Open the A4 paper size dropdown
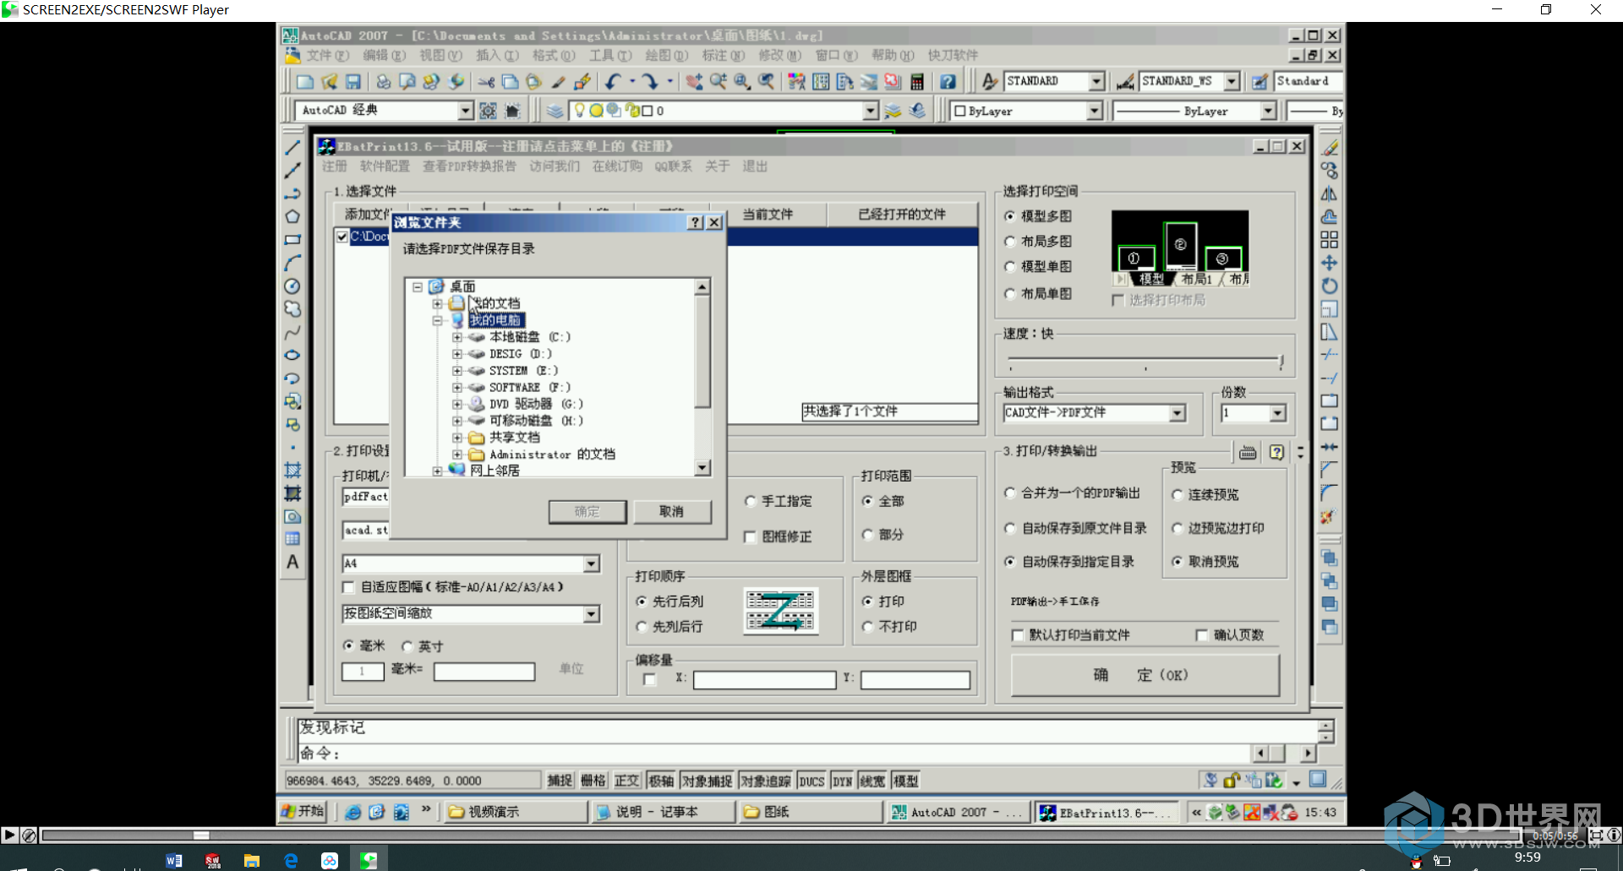The height and width of the screenshot is (871, 1623). [592, 563]
